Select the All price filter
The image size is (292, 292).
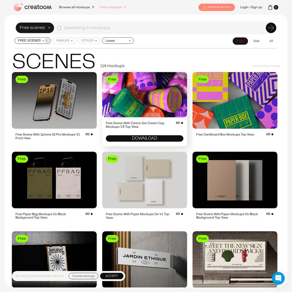point(271,41)
